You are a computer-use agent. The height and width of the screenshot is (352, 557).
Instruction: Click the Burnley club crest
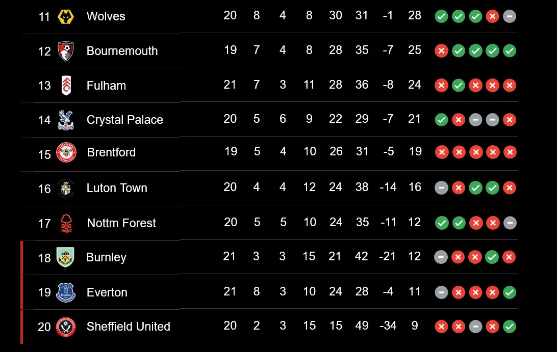[65, 257]
